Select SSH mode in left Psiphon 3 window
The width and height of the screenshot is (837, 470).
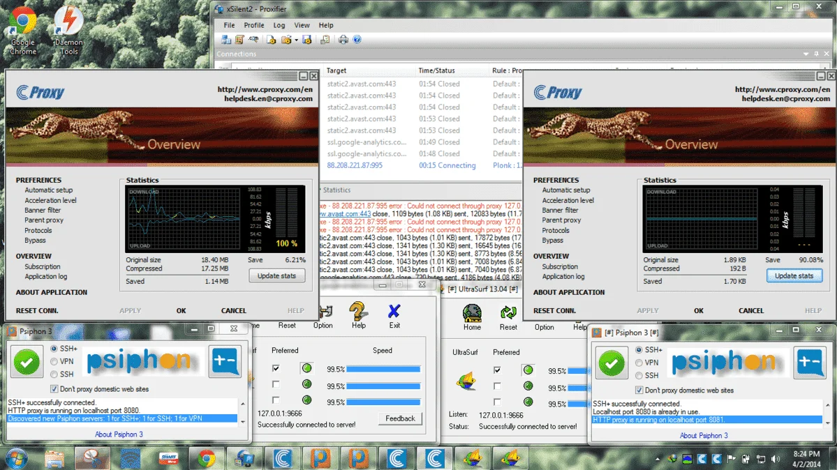(x=54, y=374)
